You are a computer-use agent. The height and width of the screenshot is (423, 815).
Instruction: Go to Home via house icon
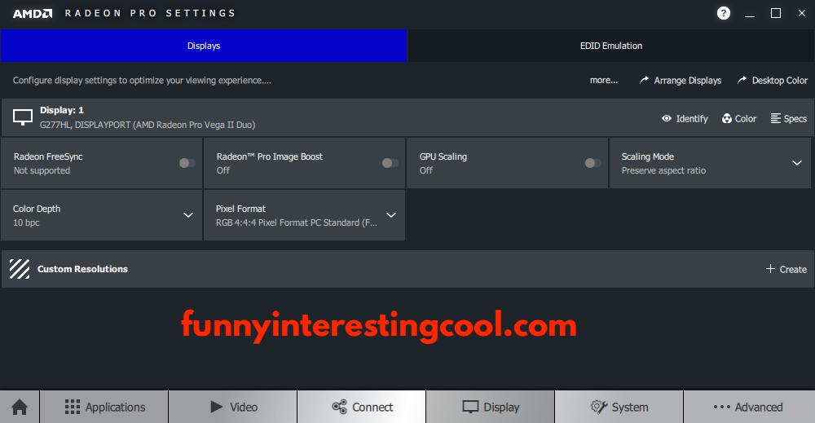tap(20, 407)
